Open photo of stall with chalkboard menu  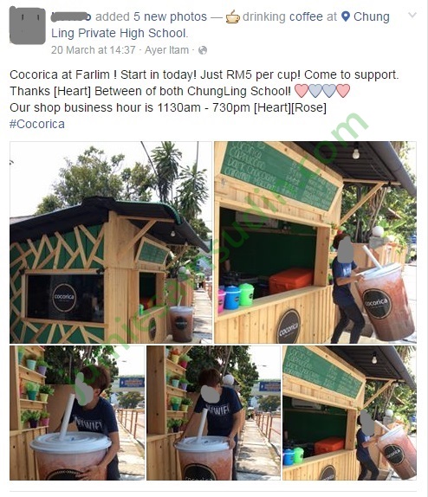315,242
